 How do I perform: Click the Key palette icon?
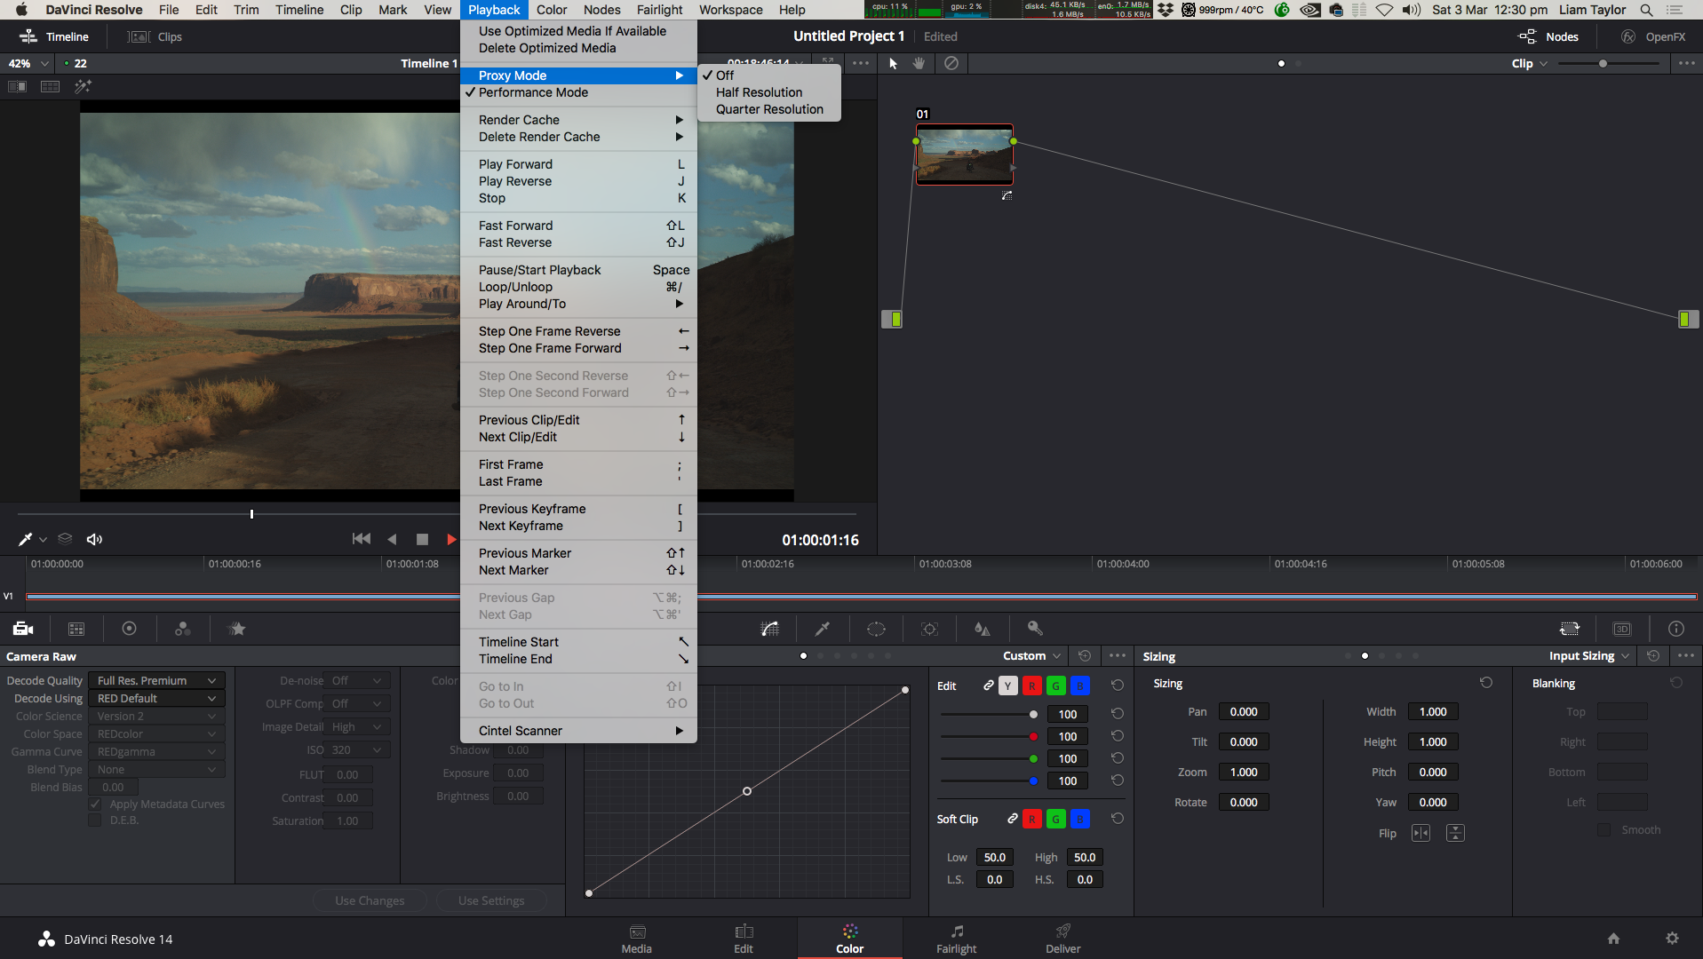pyautogui.click(x=1035, y=629)
